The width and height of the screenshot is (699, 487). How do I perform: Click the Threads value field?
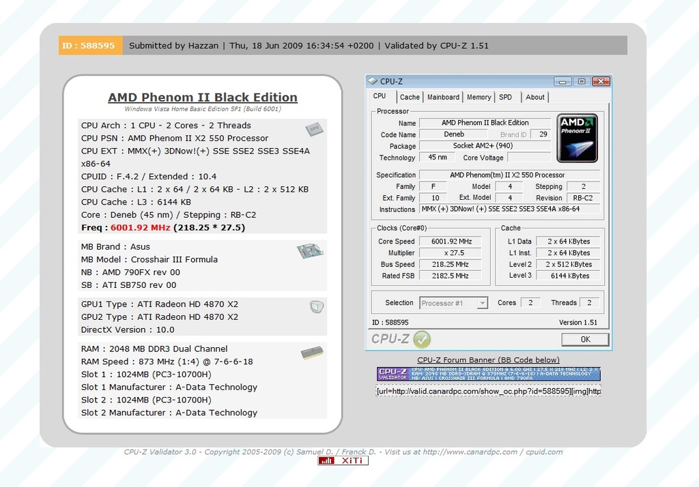tap(589, 303)
